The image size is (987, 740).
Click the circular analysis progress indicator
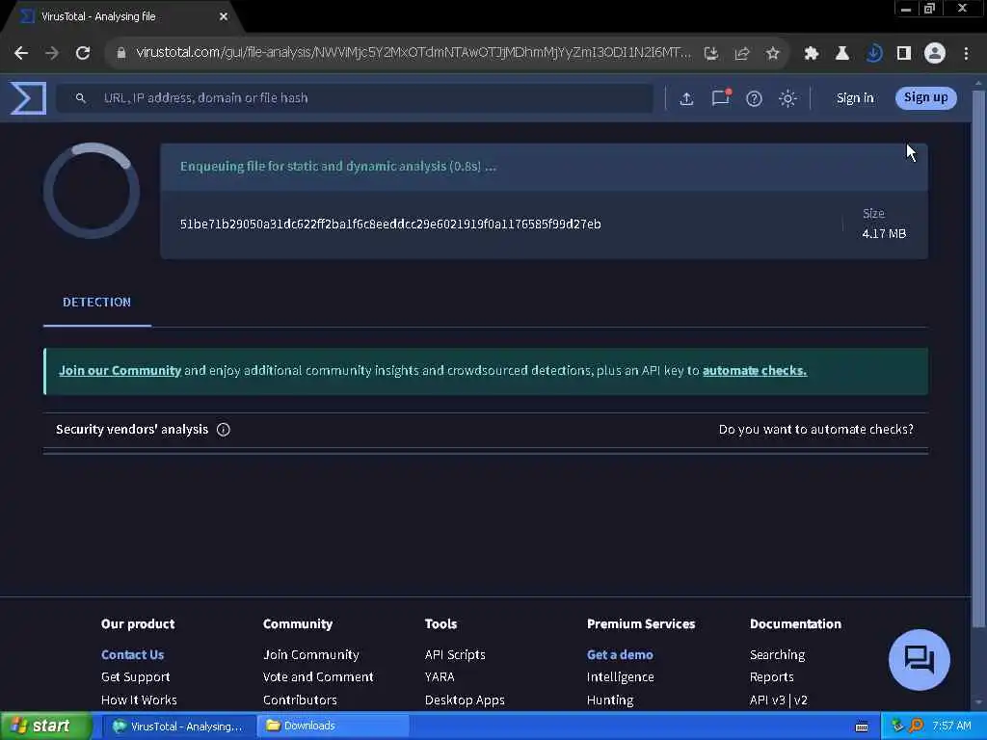pyautogui.click(x=92, y=191)
